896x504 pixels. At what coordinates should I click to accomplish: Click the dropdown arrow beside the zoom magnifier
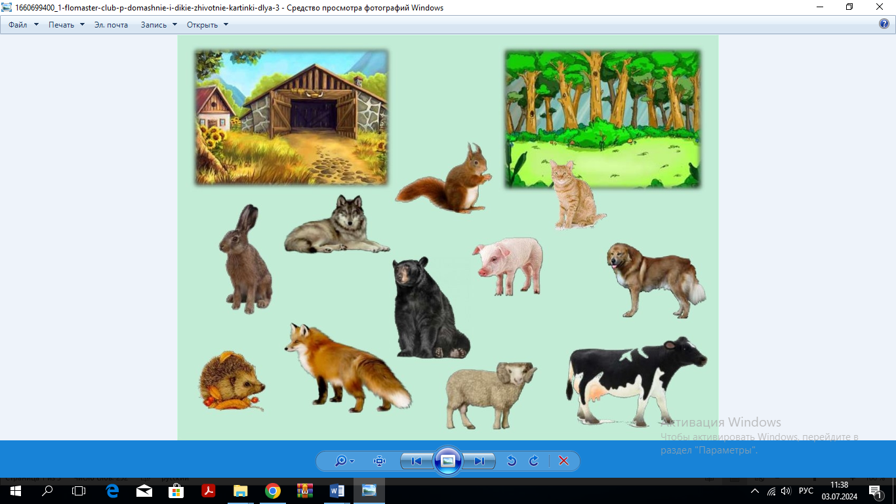[x=352, y=461]
